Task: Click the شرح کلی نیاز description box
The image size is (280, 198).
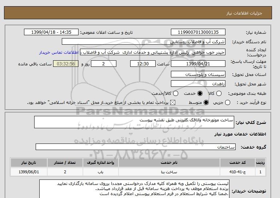Action: click(134, 122)
